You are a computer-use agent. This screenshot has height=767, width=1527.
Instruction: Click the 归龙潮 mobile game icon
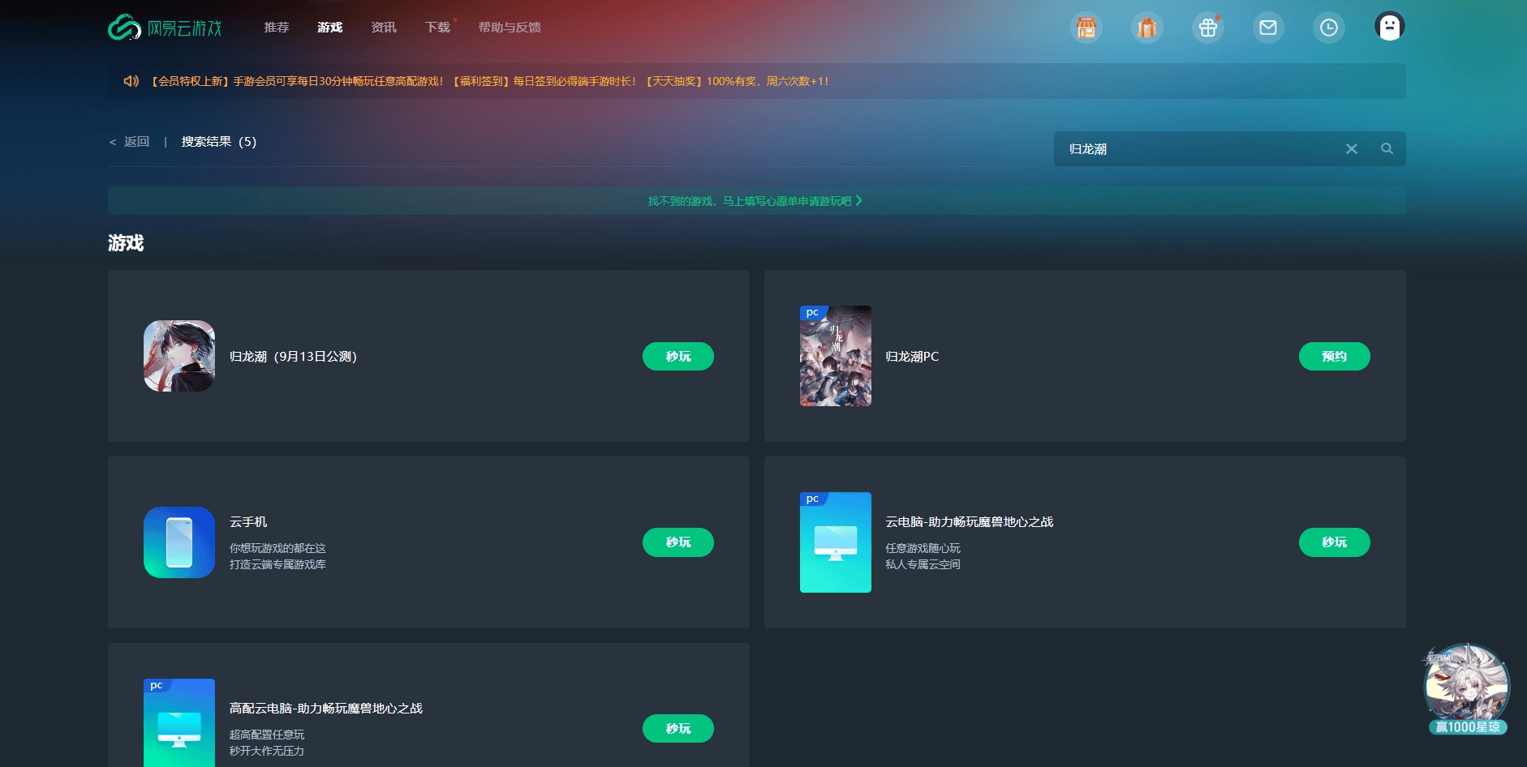click(x=179, y=356)
